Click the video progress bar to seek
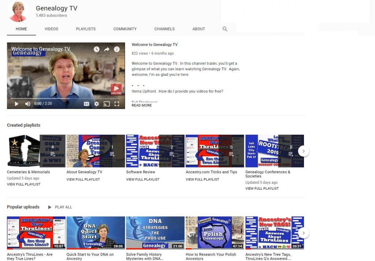 coord(66,98)
